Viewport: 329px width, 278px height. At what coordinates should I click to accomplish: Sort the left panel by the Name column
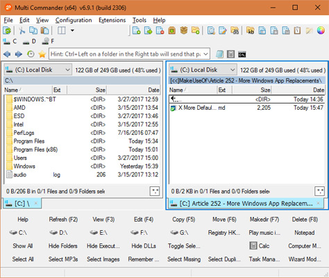coord(28,90)
